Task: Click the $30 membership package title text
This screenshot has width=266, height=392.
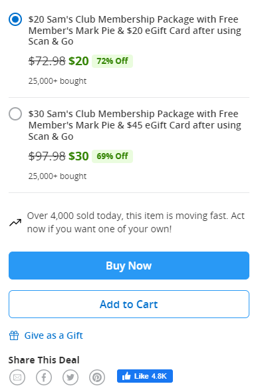Action: pos(134,125)
